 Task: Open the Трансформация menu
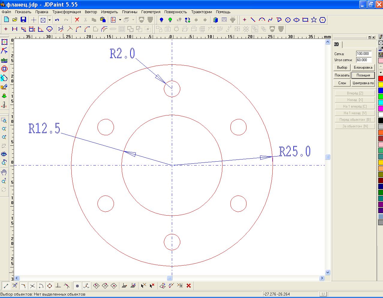tap(67, 12)
